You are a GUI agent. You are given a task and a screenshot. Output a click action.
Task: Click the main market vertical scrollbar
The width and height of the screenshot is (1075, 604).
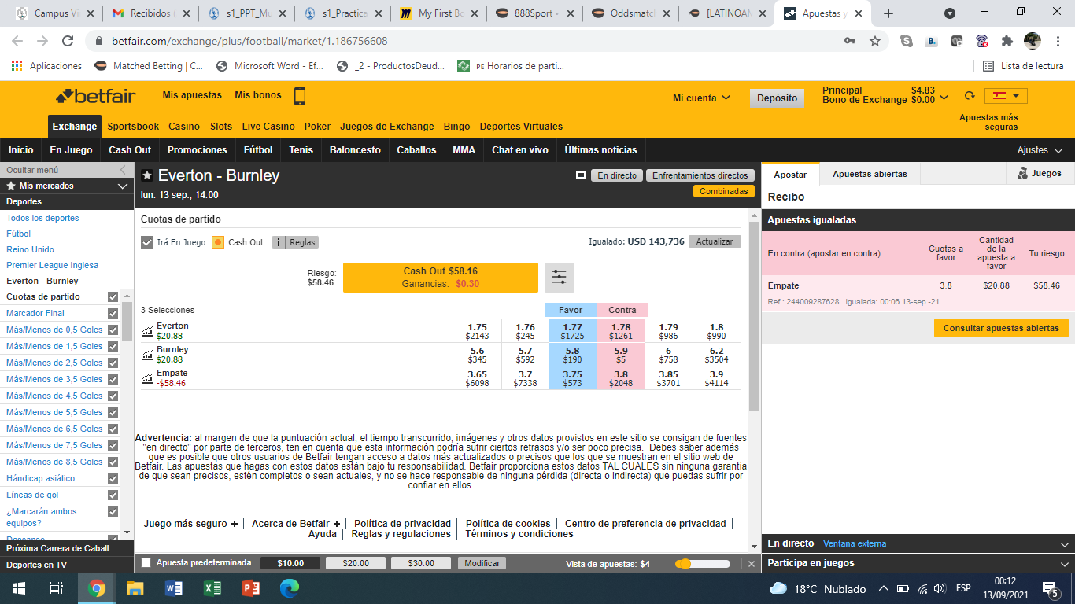754,316
